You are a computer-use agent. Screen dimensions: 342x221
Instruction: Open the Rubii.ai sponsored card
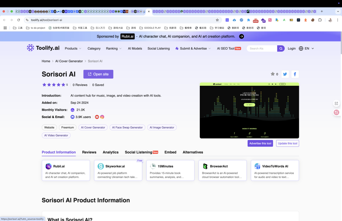tap(66, 170)
